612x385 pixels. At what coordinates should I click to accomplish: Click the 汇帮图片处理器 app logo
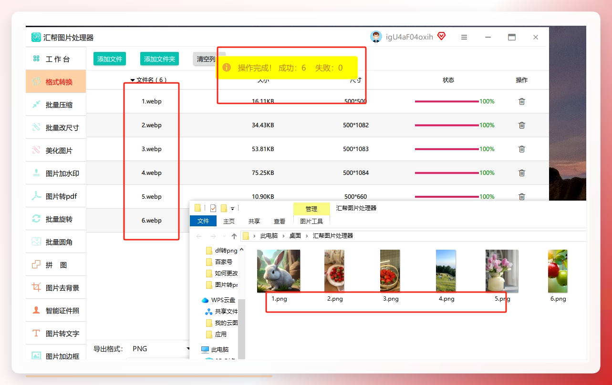pos(36,37)
